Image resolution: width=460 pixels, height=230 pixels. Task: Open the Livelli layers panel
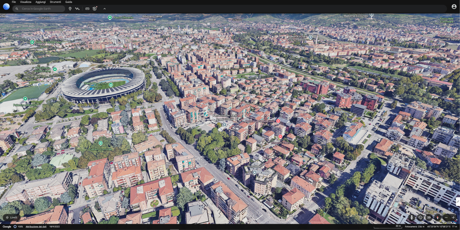[x=11, y=217]
